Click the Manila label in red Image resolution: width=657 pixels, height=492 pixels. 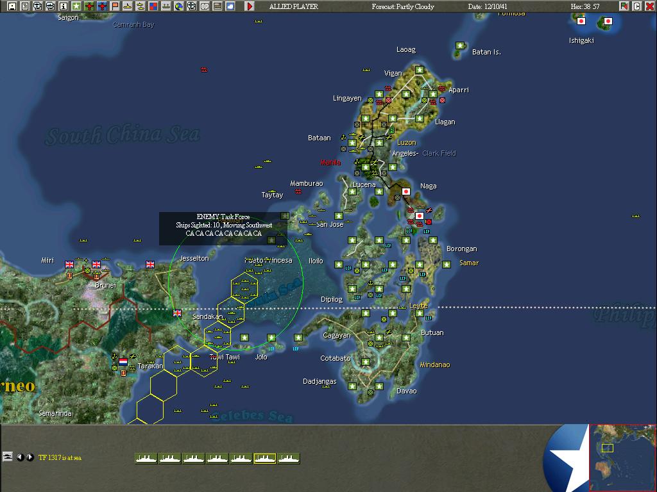coord(330,162)
